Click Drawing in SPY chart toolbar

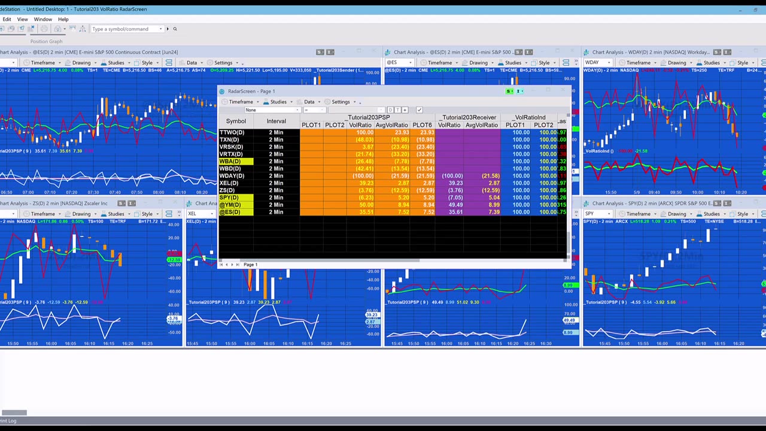tap(677, 214)
